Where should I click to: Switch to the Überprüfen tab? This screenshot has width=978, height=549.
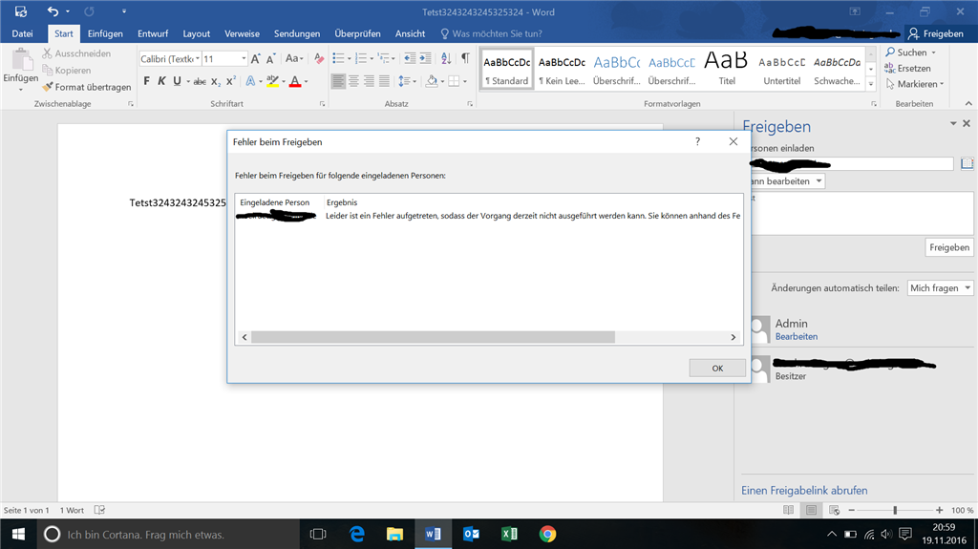tap(357, 33)
